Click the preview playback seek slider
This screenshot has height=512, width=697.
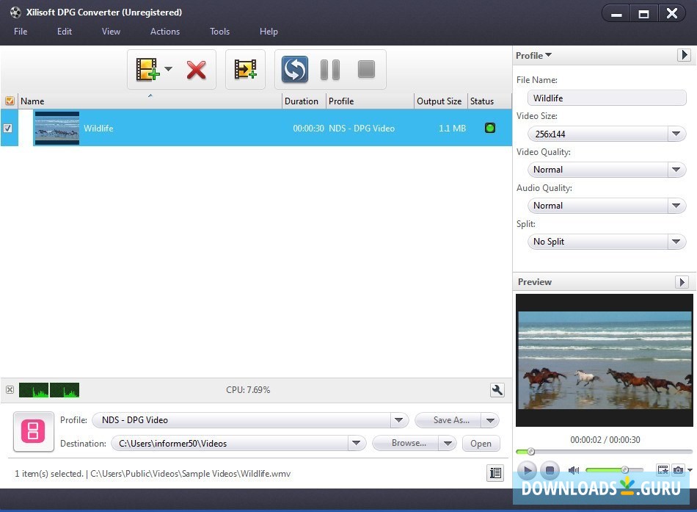[x=603, y=451]
